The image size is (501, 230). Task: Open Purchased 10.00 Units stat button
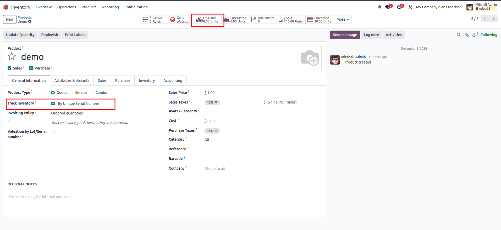pos(320,20)
